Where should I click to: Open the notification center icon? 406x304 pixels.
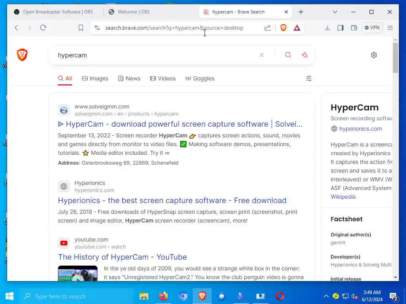394,296
